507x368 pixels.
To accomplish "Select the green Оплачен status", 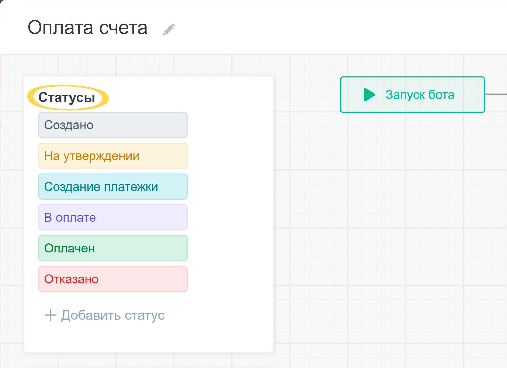I will [113, 248].
